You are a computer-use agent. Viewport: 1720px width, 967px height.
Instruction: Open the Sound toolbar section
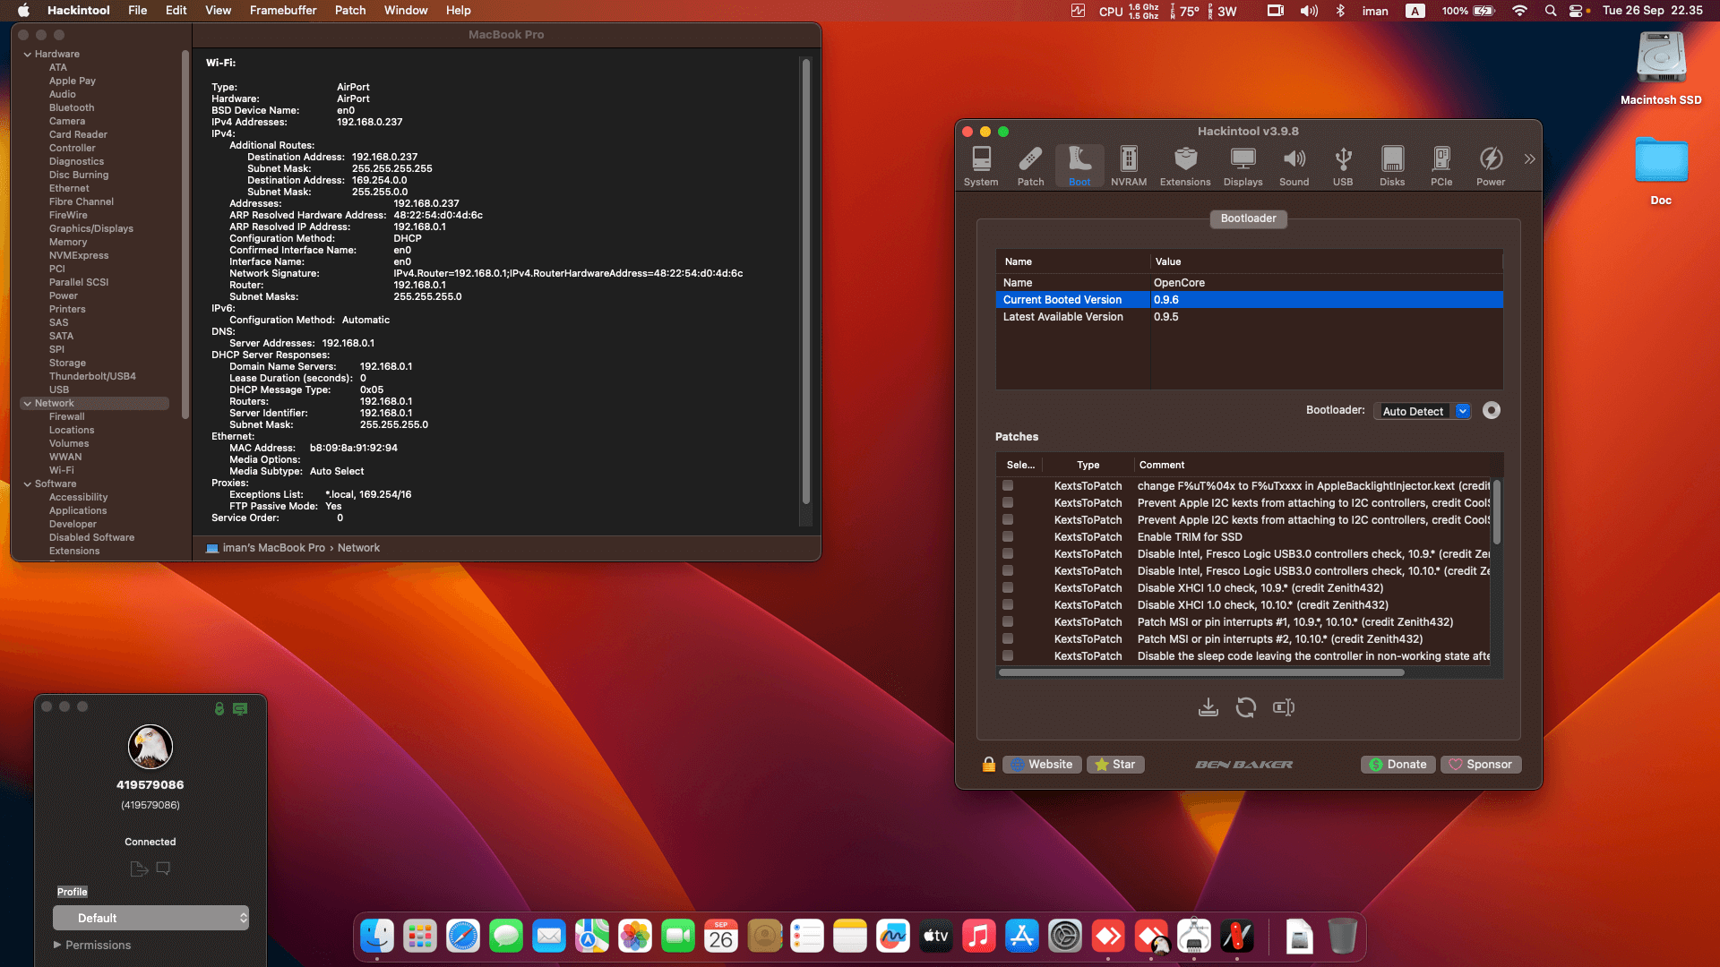1294,166
